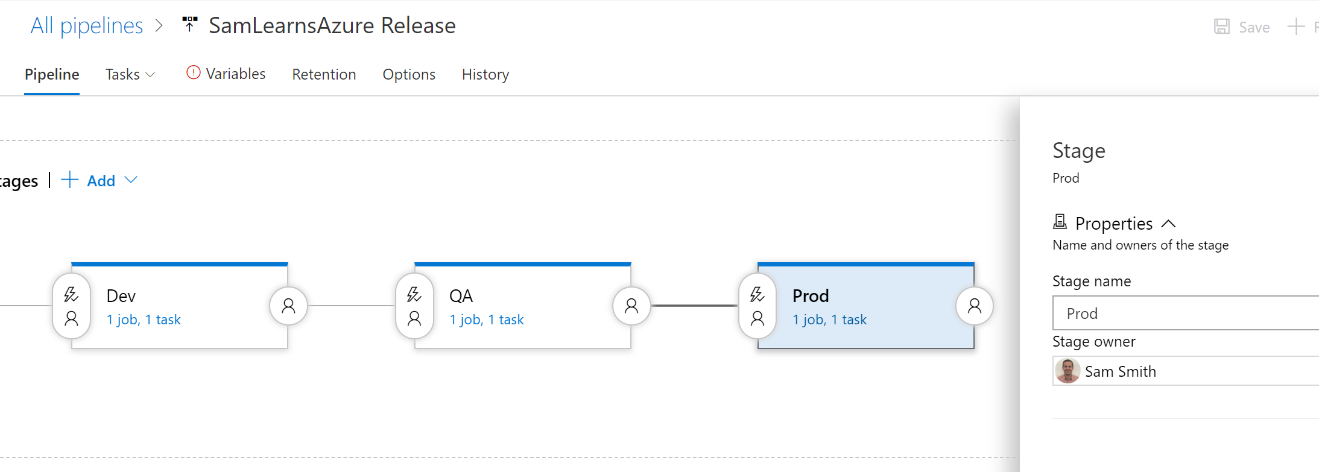The image size is (1319, 472).
Task: Open the Tasks dropdown menu
Action: (130, 74)
